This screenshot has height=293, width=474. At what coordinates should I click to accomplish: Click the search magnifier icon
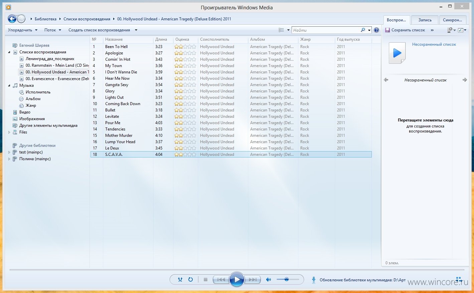[363, 30]
